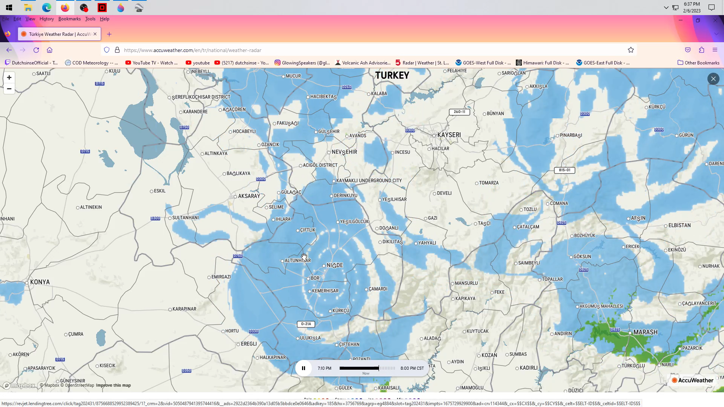Open Windows notification center
Viewport: 724px width, 407px height.
712,8
